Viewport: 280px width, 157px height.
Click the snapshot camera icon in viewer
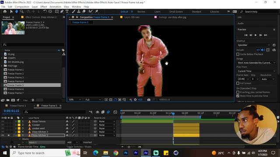coord(149,100)
